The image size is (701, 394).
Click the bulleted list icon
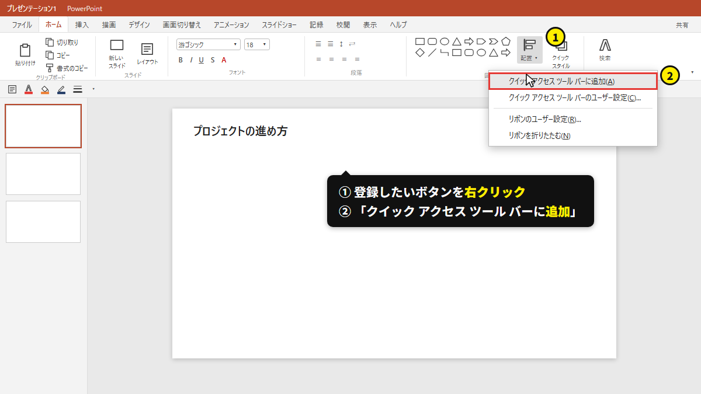318,44
